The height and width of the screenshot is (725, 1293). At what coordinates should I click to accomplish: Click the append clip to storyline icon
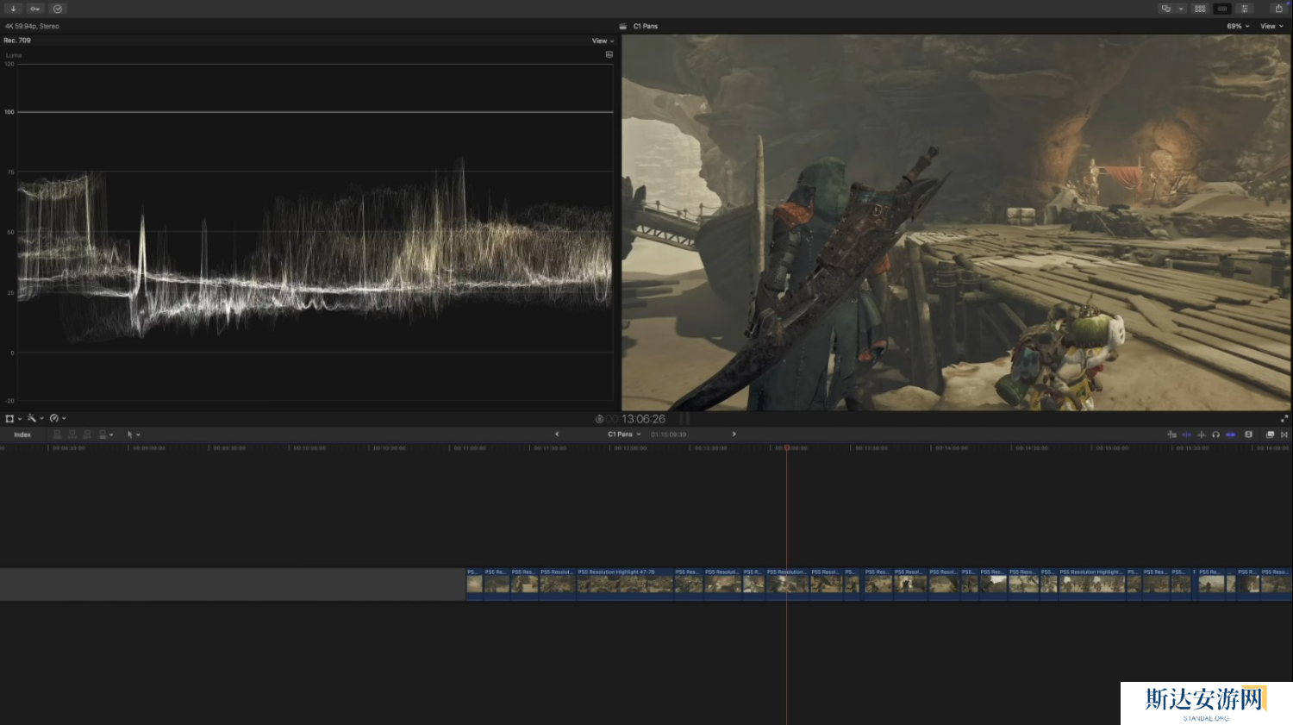point(87,434)
